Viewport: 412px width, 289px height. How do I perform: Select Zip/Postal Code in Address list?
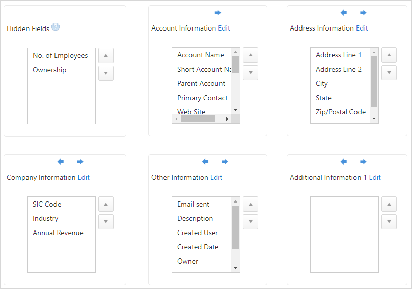(341, 112)
